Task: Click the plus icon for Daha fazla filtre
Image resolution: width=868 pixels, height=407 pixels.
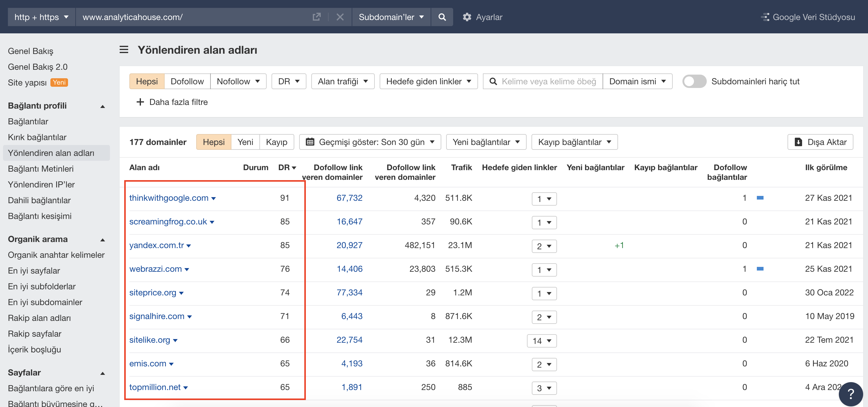Action: (x=140, y=102)
